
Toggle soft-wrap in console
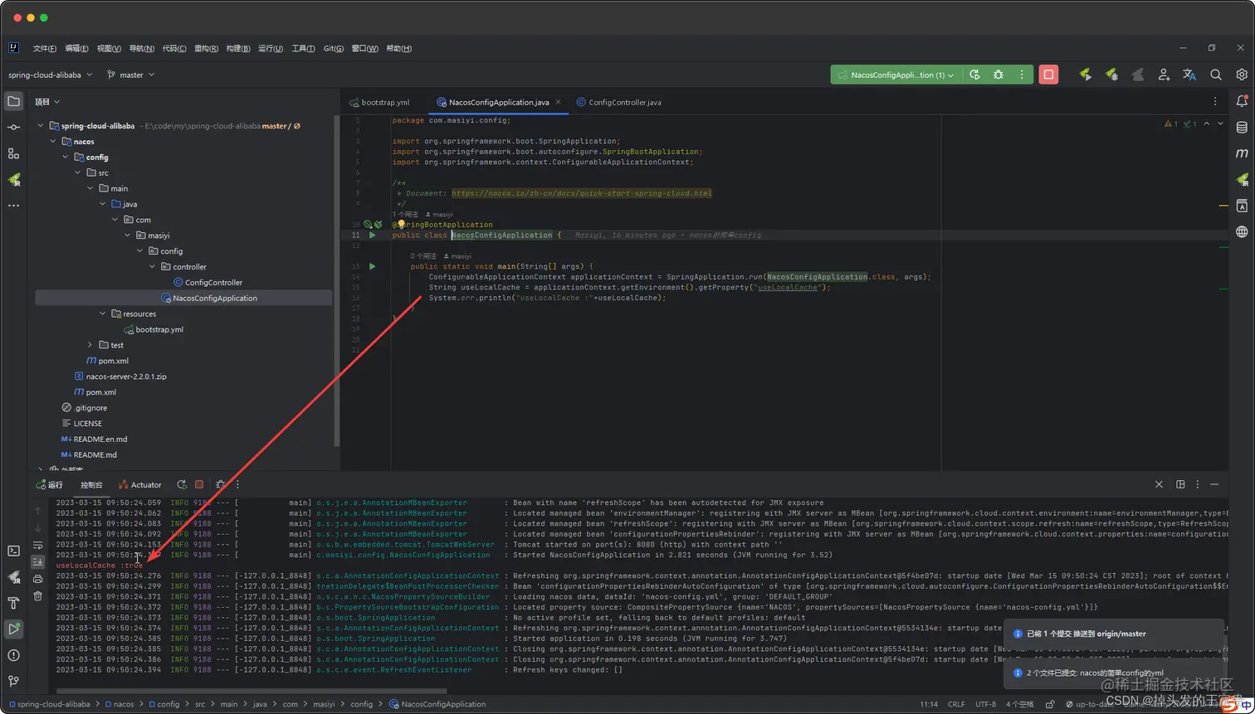[x=37, y=545]
